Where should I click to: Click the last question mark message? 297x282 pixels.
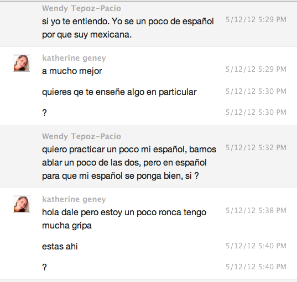(x=44, y=267)
